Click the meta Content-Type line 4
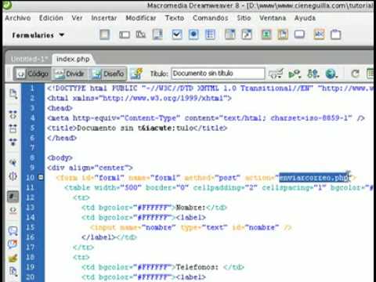The height and width of the screenshot is (282, 376). click(206, 118)
